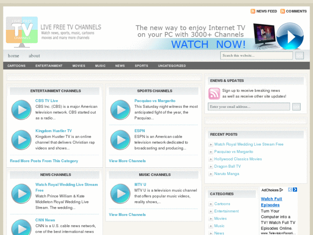Play the Pacquiao vs Margarito icon
This screenshot has height=235, width=313.
click(x=120, y=110)
